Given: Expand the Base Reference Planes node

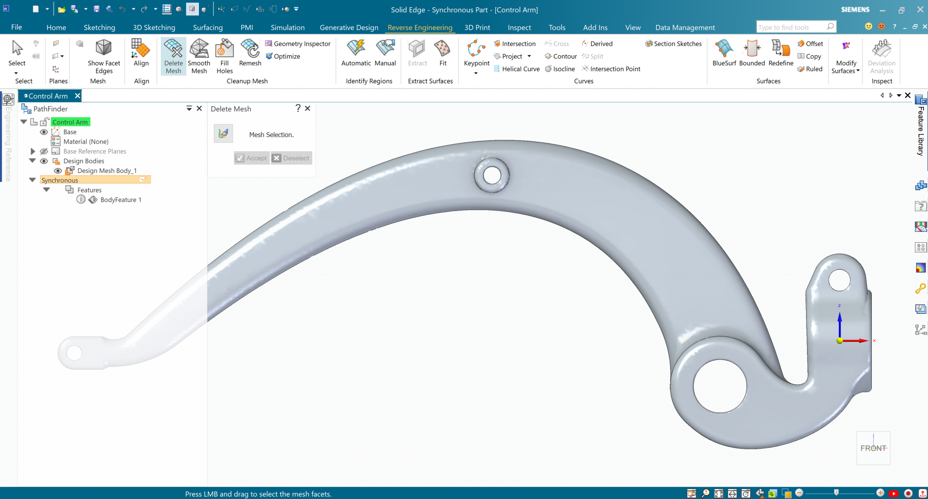Looking at the screenshot, I should (33, 151).
